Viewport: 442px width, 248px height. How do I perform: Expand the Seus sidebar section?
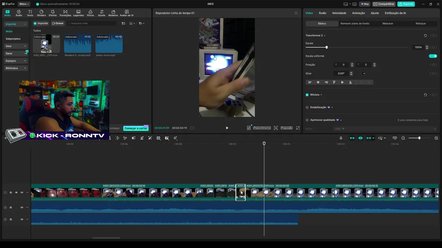[x=25, y=46]
